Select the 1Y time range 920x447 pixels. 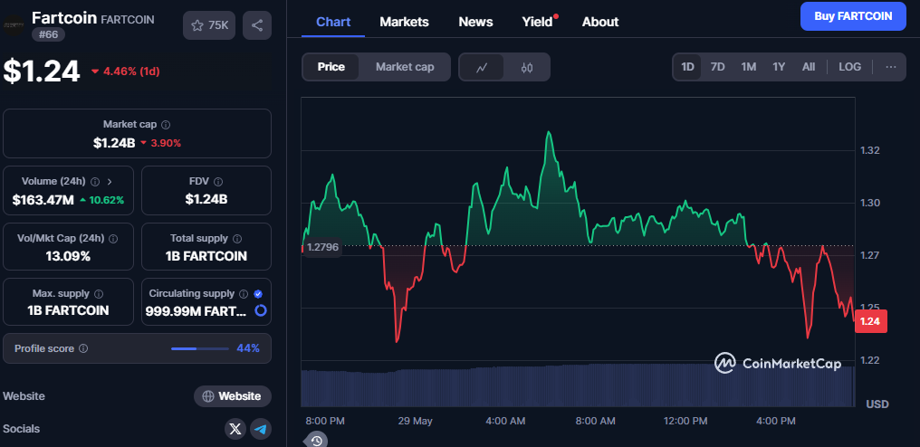click(x=779, y=67)
